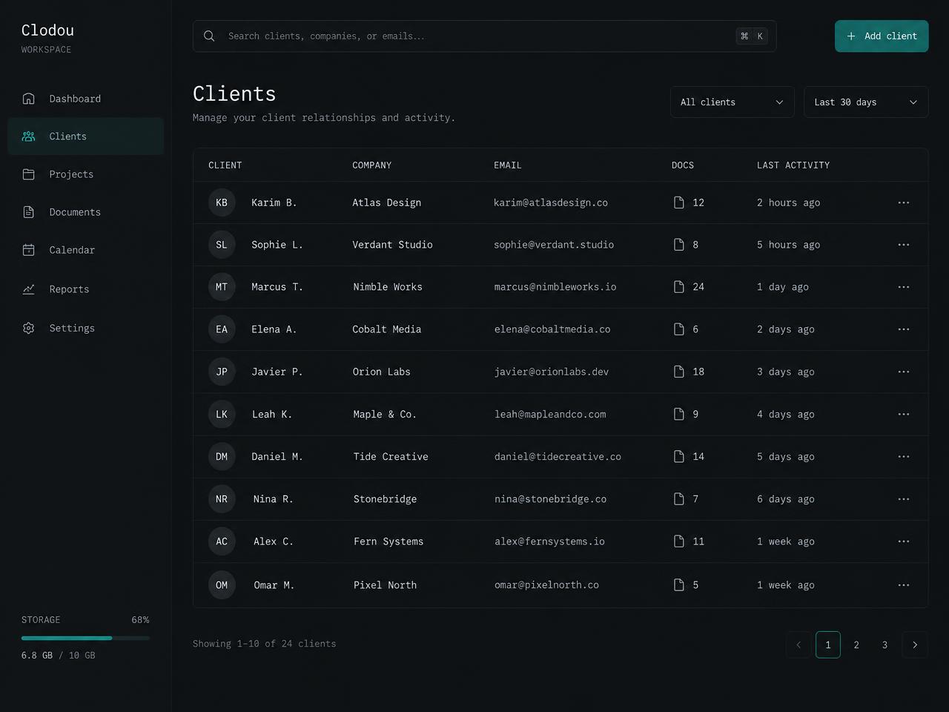Click the Verdant Studio company cell
This screenshot has height=712, width=949.
[392, 245]
